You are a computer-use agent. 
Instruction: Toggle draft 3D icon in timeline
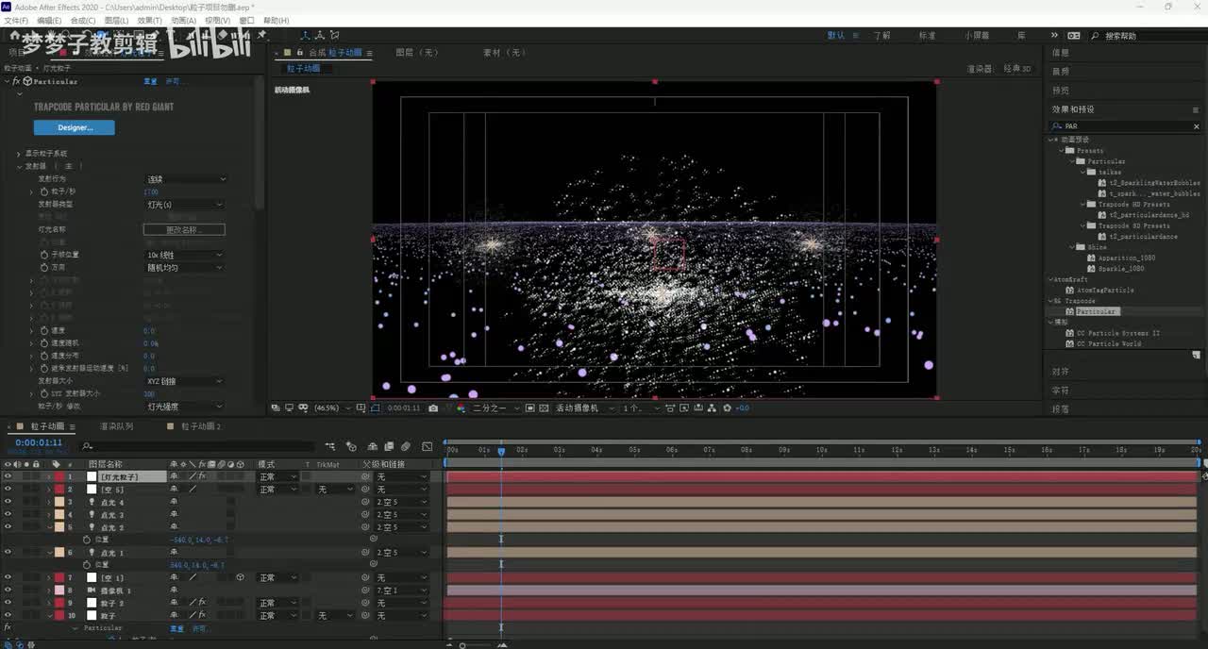351,446
